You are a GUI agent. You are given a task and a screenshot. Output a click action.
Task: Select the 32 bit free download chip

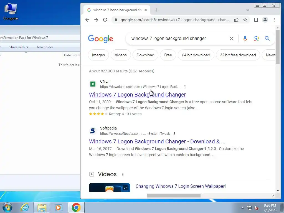238,55
